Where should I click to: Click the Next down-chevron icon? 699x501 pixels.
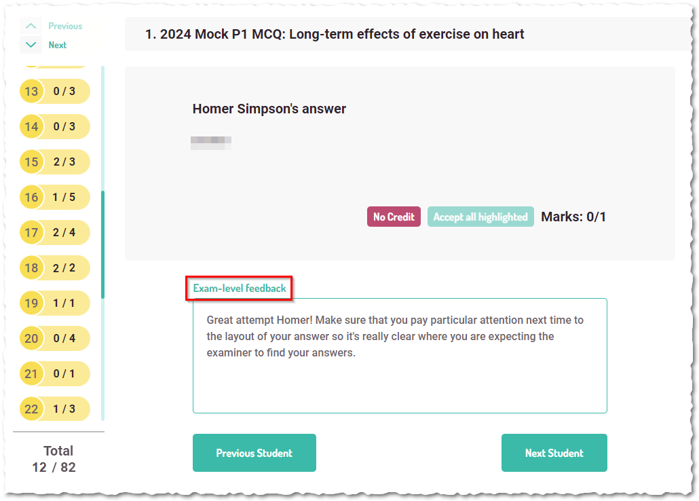(x=31, y=45)
